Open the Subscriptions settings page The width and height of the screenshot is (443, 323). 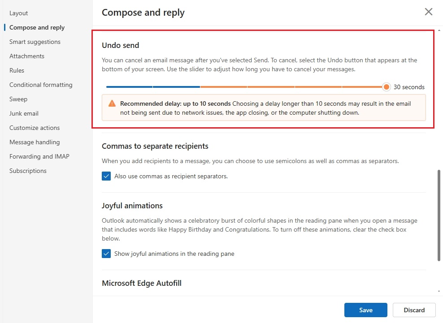point(28,171)
